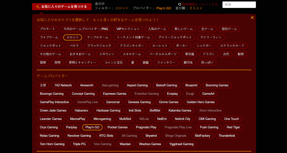Screen dimensions: 287x153
Task: Choose the Push Gaming provider
Action: tap(209, 127)
